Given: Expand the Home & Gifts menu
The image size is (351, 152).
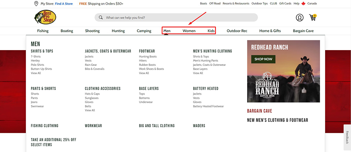Looking at the screenshot, I should (x=270, y=31).
